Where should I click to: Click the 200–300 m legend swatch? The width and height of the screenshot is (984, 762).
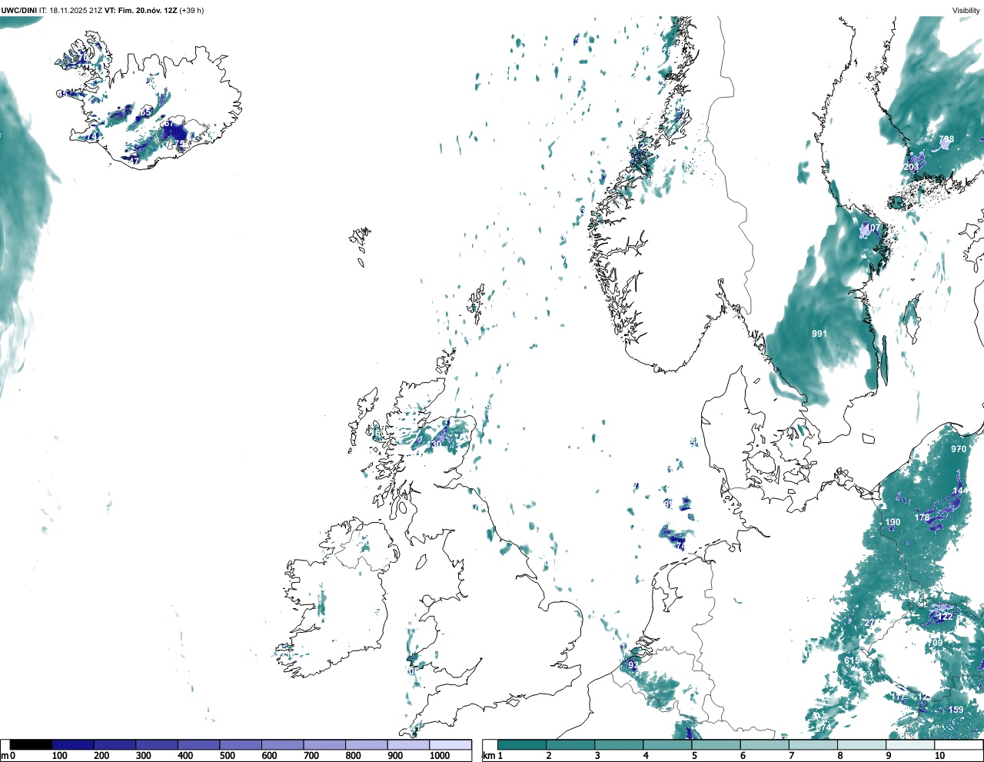(x=115, y=745)
